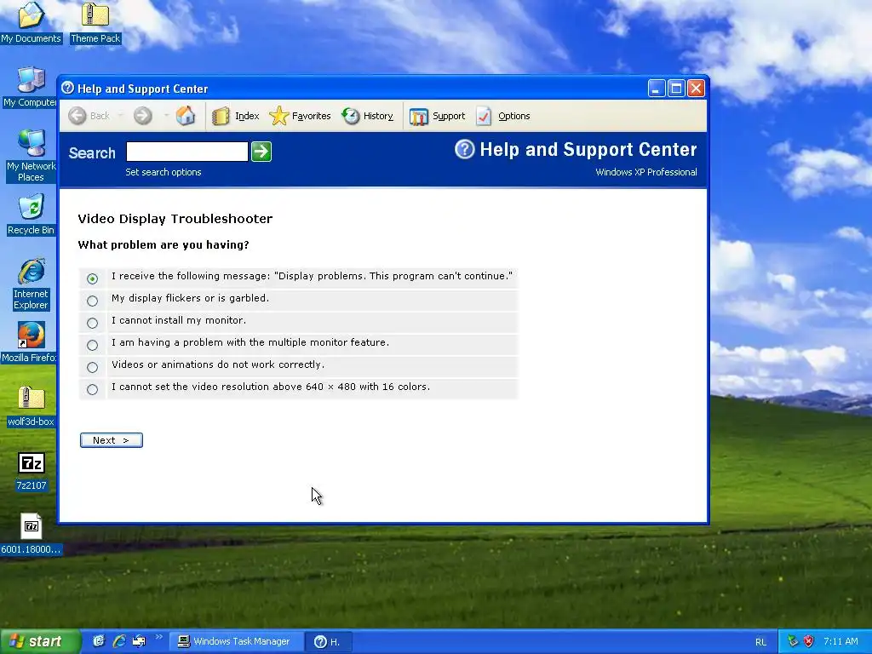872x654 pixels.
Task: Click Safely Remove Hardware tray icon
Action: coord(793,641)
